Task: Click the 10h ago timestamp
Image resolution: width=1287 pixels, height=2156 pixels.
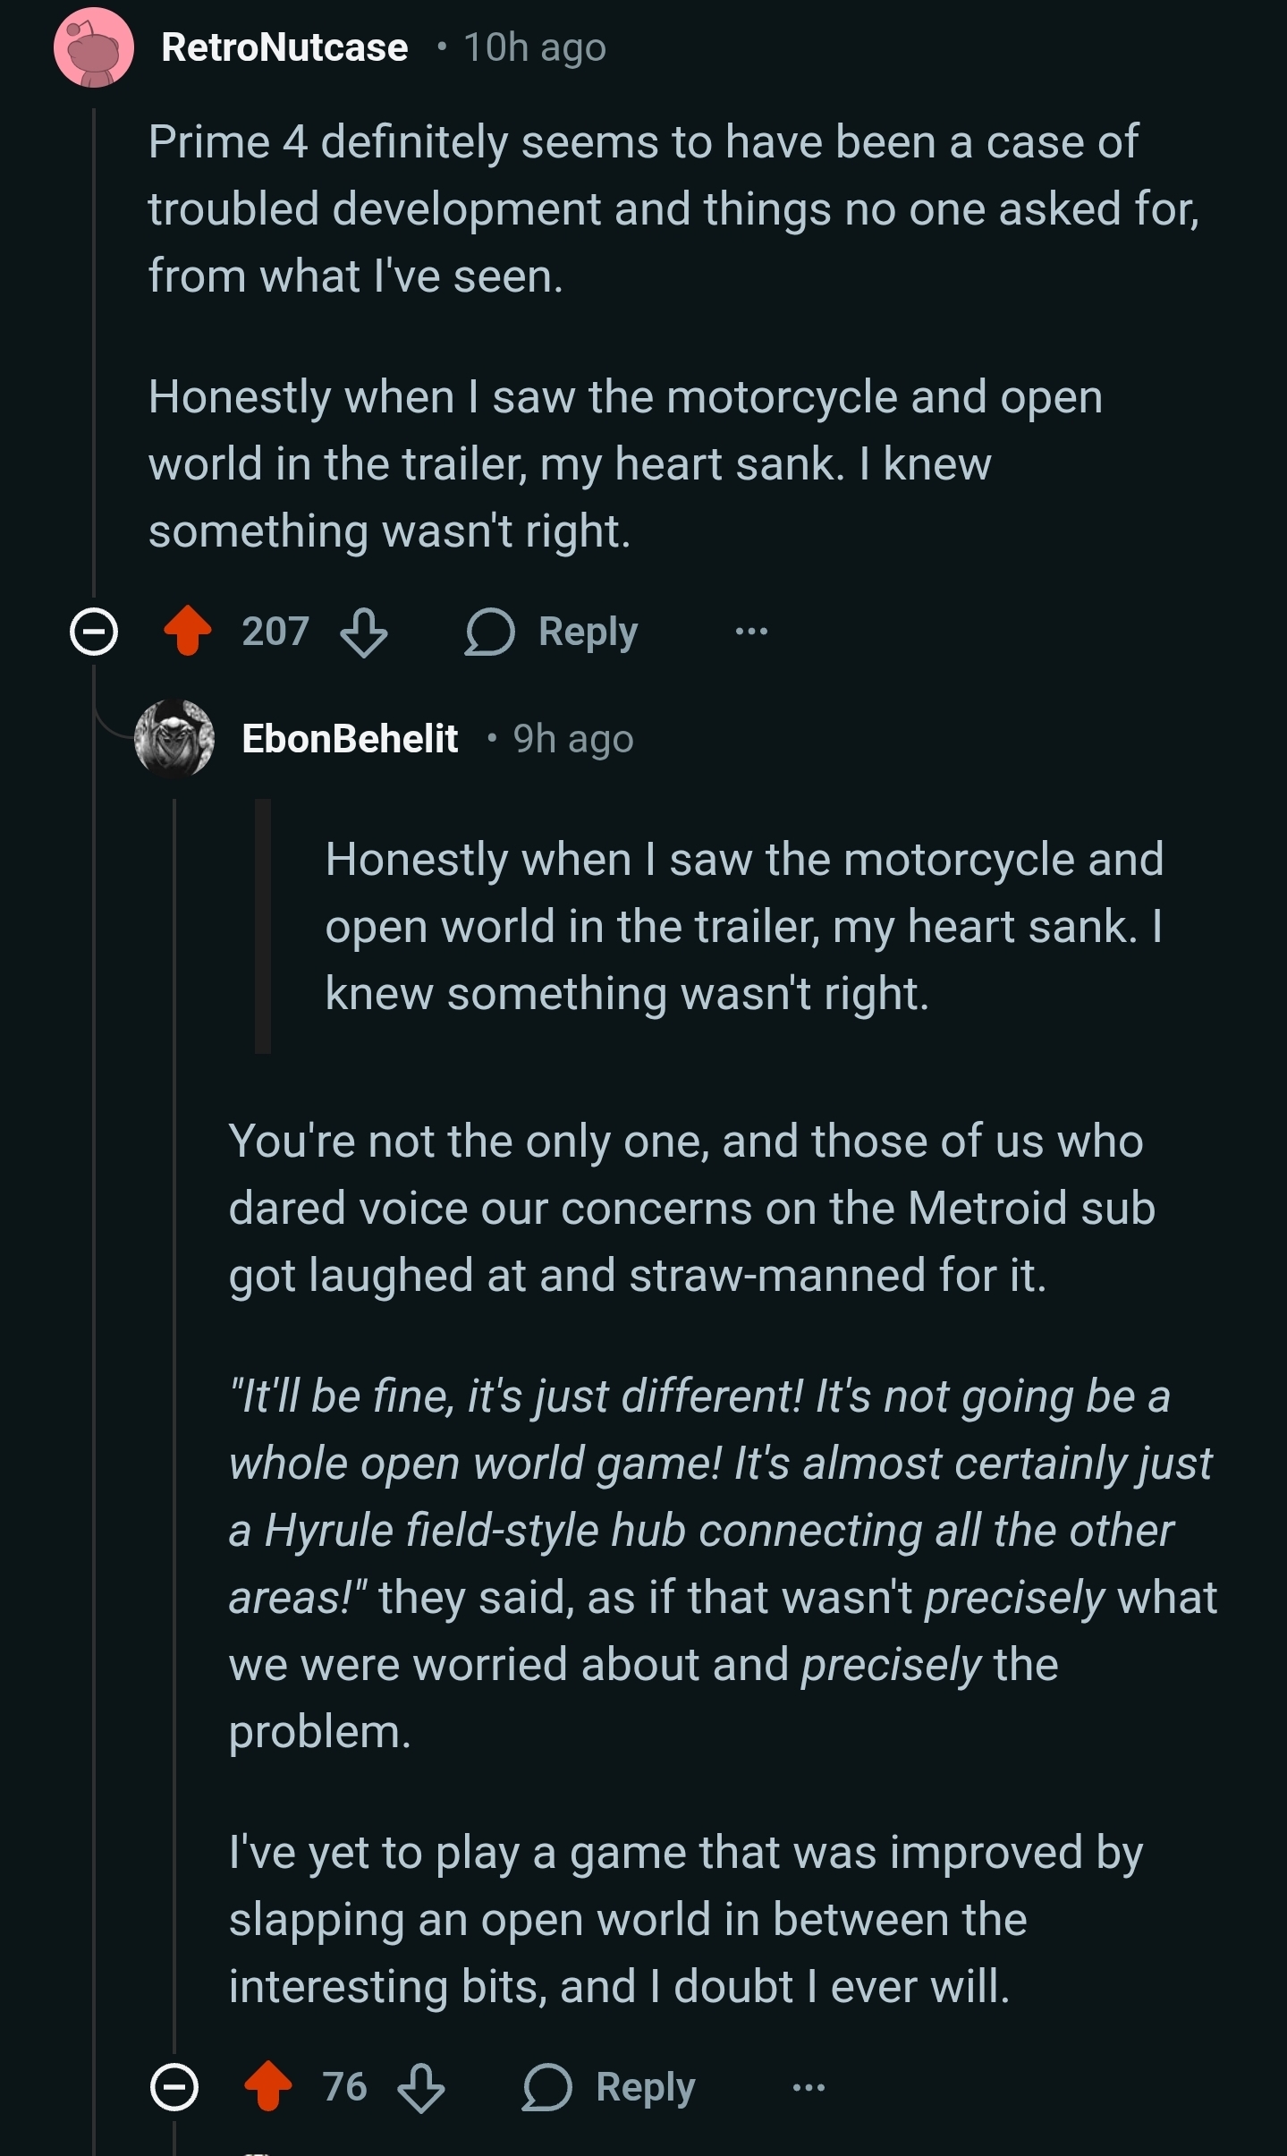Action: click(535, 48)
